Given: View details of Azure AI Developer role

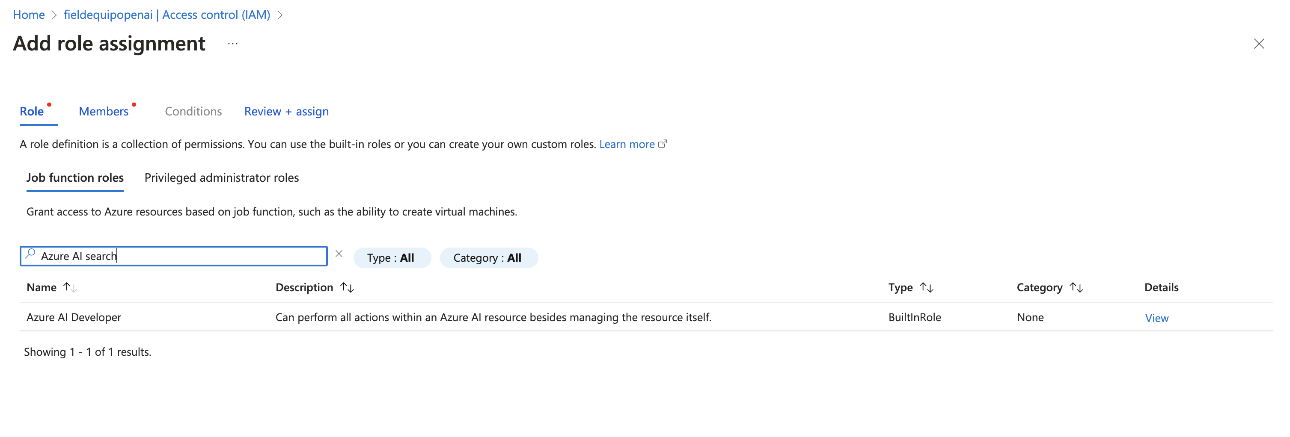Looking at the screenshot, I should click(x=1156, y=318).
